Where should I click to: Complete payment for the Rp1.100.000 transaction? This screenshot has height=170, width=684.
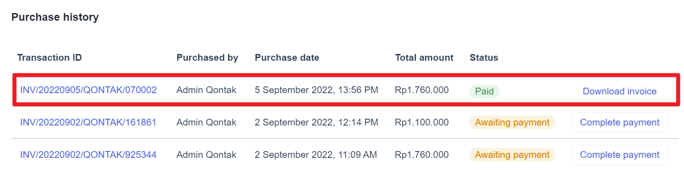click(620, 122)
